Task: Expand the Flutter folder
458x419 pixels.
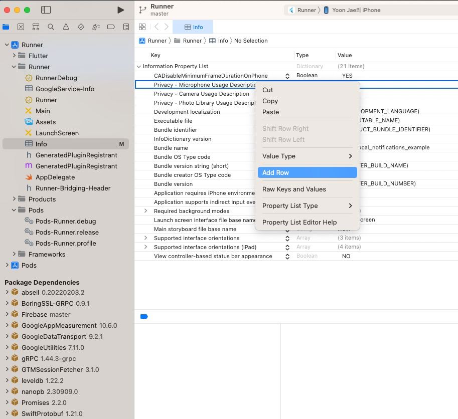Action: [14, 56]
